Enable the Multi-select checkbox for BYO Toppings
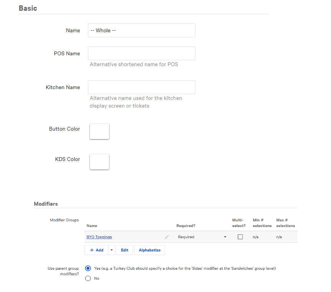The width and height of the screenshot is (331, 292). 240,237
